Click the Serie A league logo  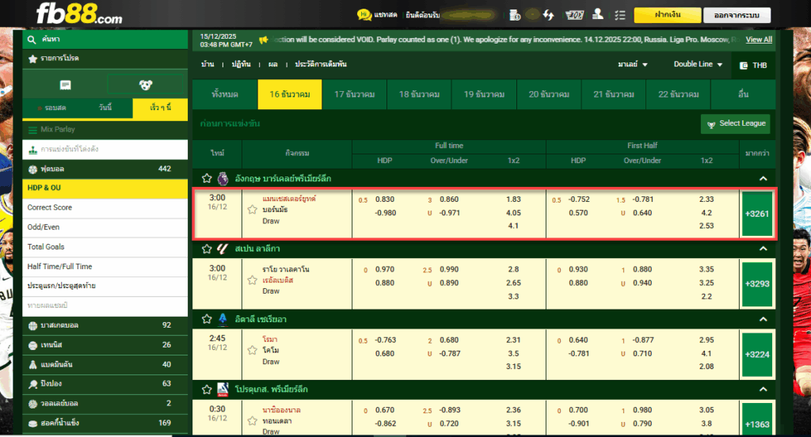tap(223, 319)
